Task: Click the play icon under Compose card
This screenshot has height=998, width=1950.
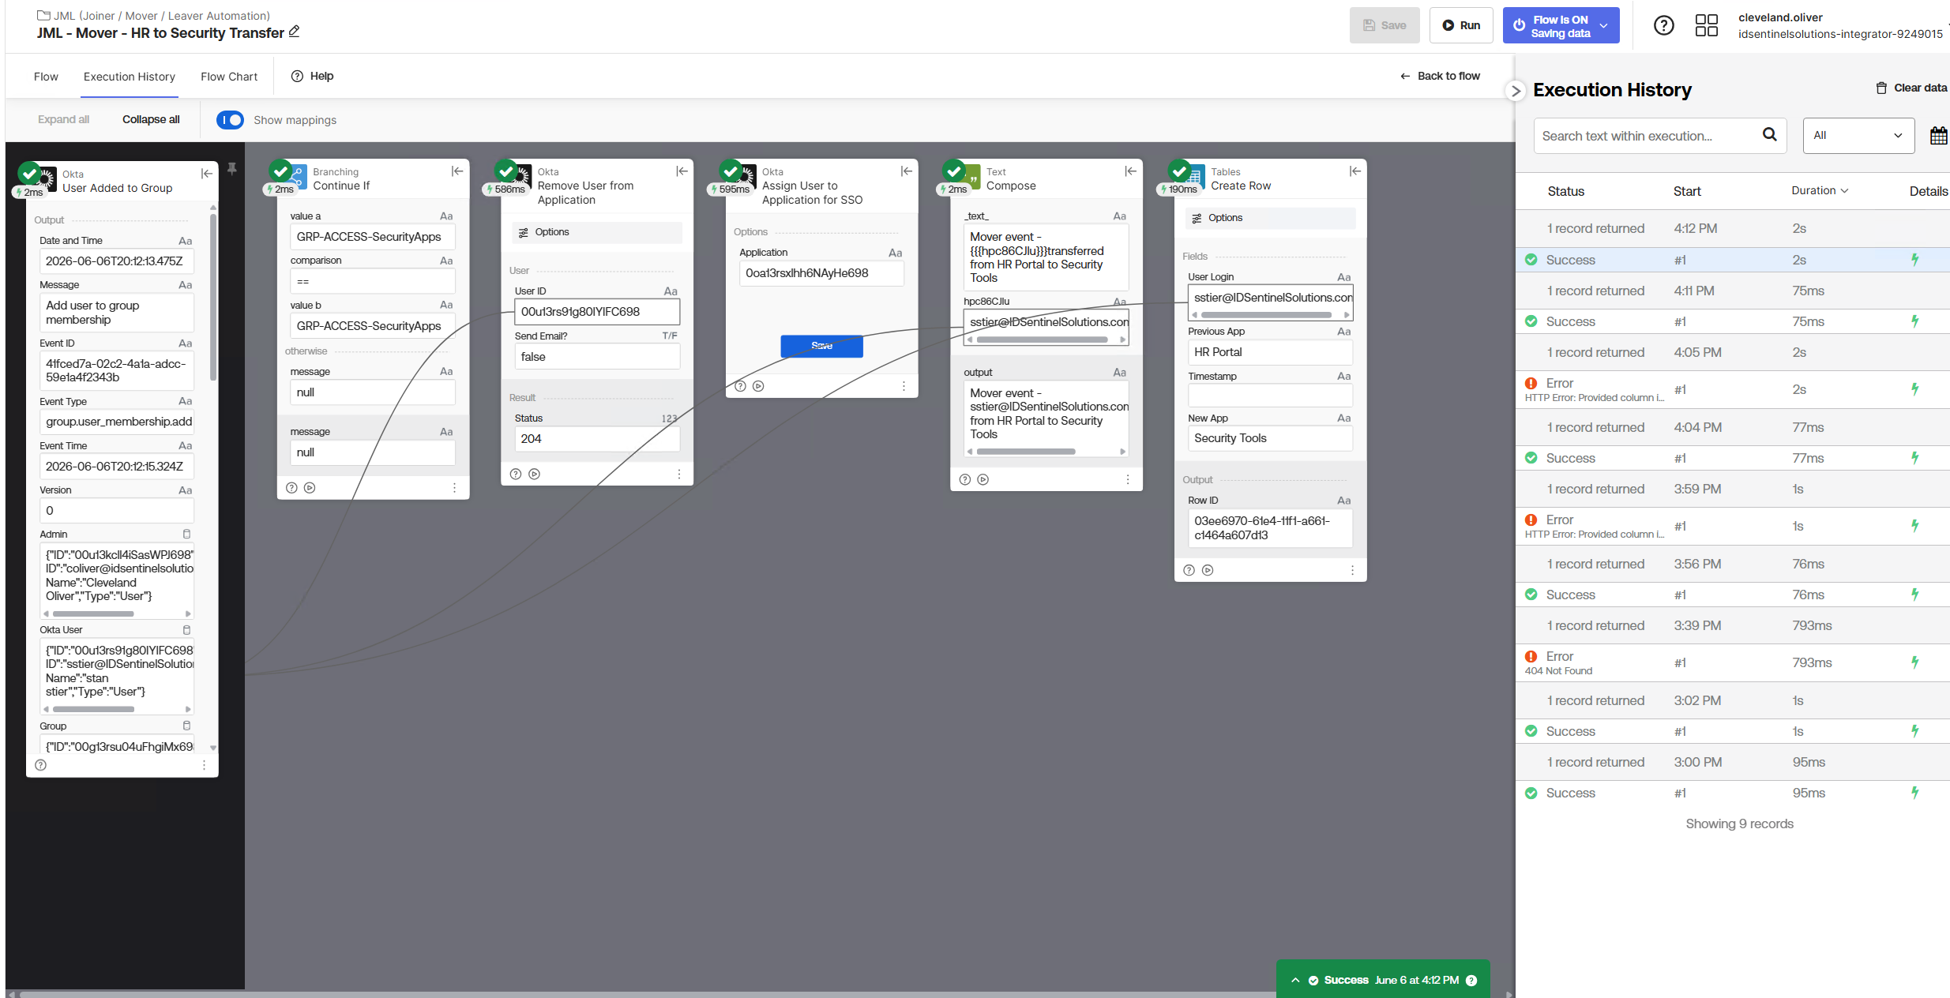Action: tap(983, 479)
